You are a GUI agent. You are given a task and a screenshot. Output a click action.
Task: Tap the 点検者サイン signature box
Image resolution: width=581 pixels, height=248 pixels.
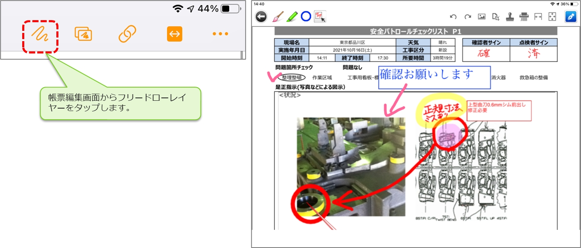[x=534, y=53]
